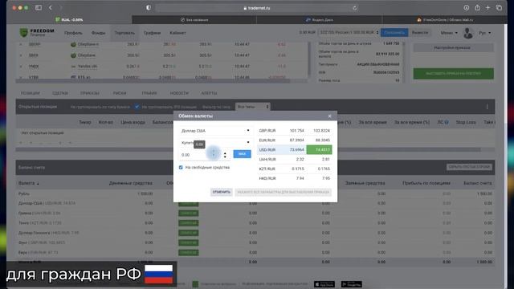Select the UAH/RUR rate row

[295, 159]
